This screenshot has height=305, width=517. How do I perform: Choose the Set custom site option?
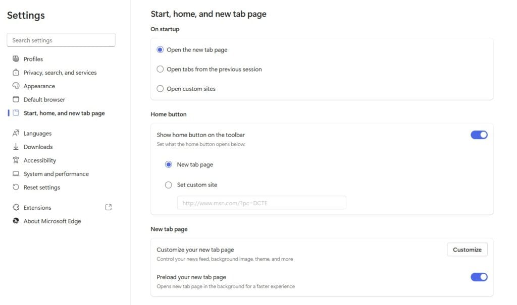coord(169,185)
